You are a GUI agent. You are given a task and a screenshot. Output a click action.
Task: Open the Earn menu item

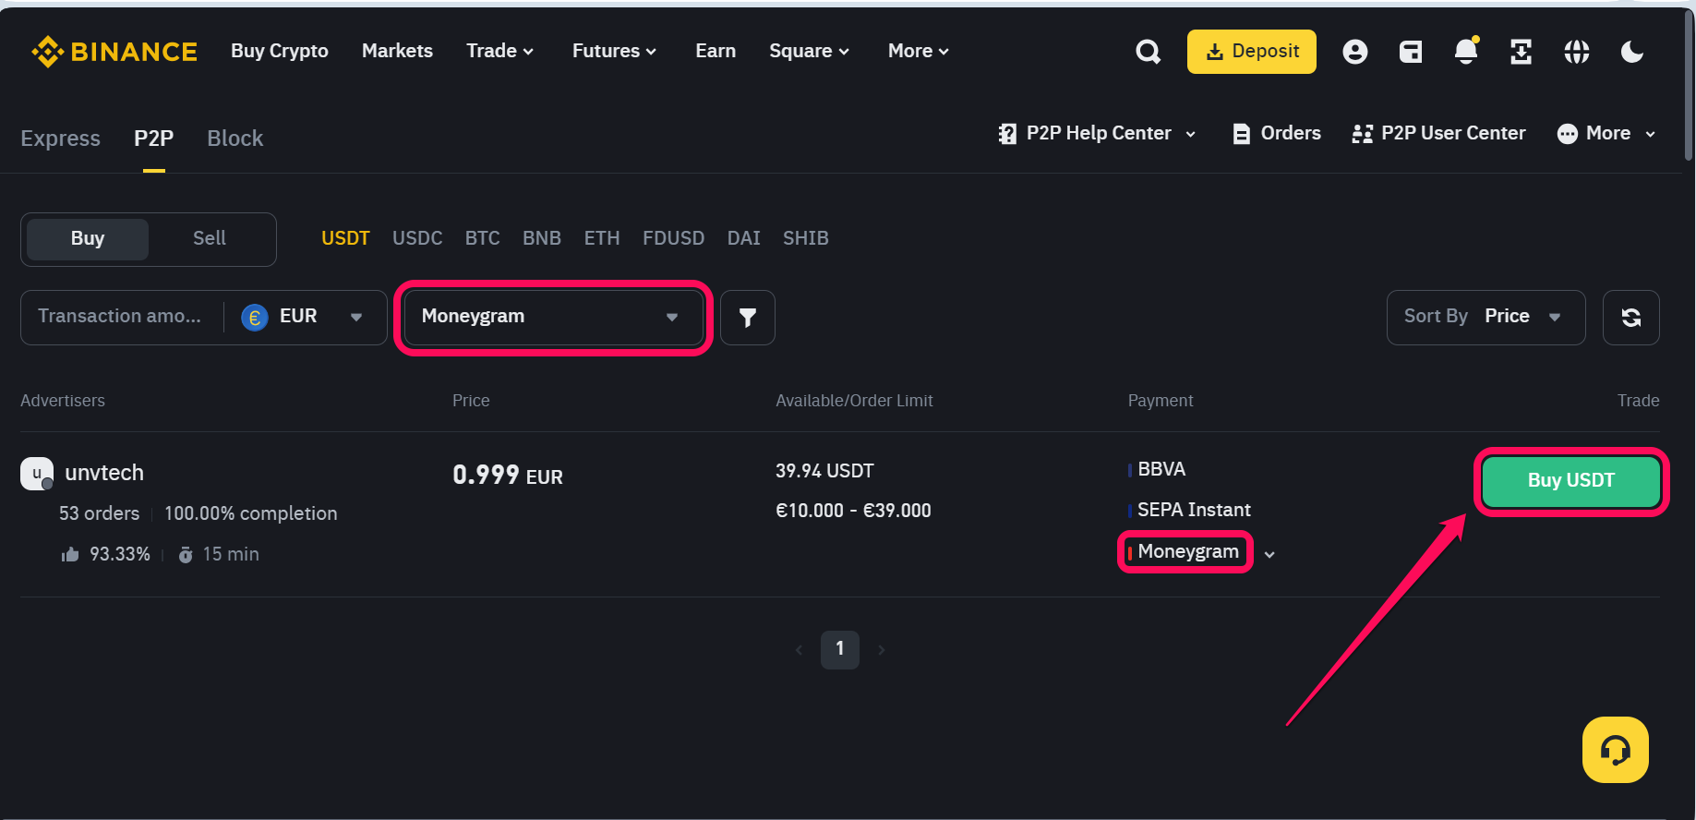tap(716, 52)
